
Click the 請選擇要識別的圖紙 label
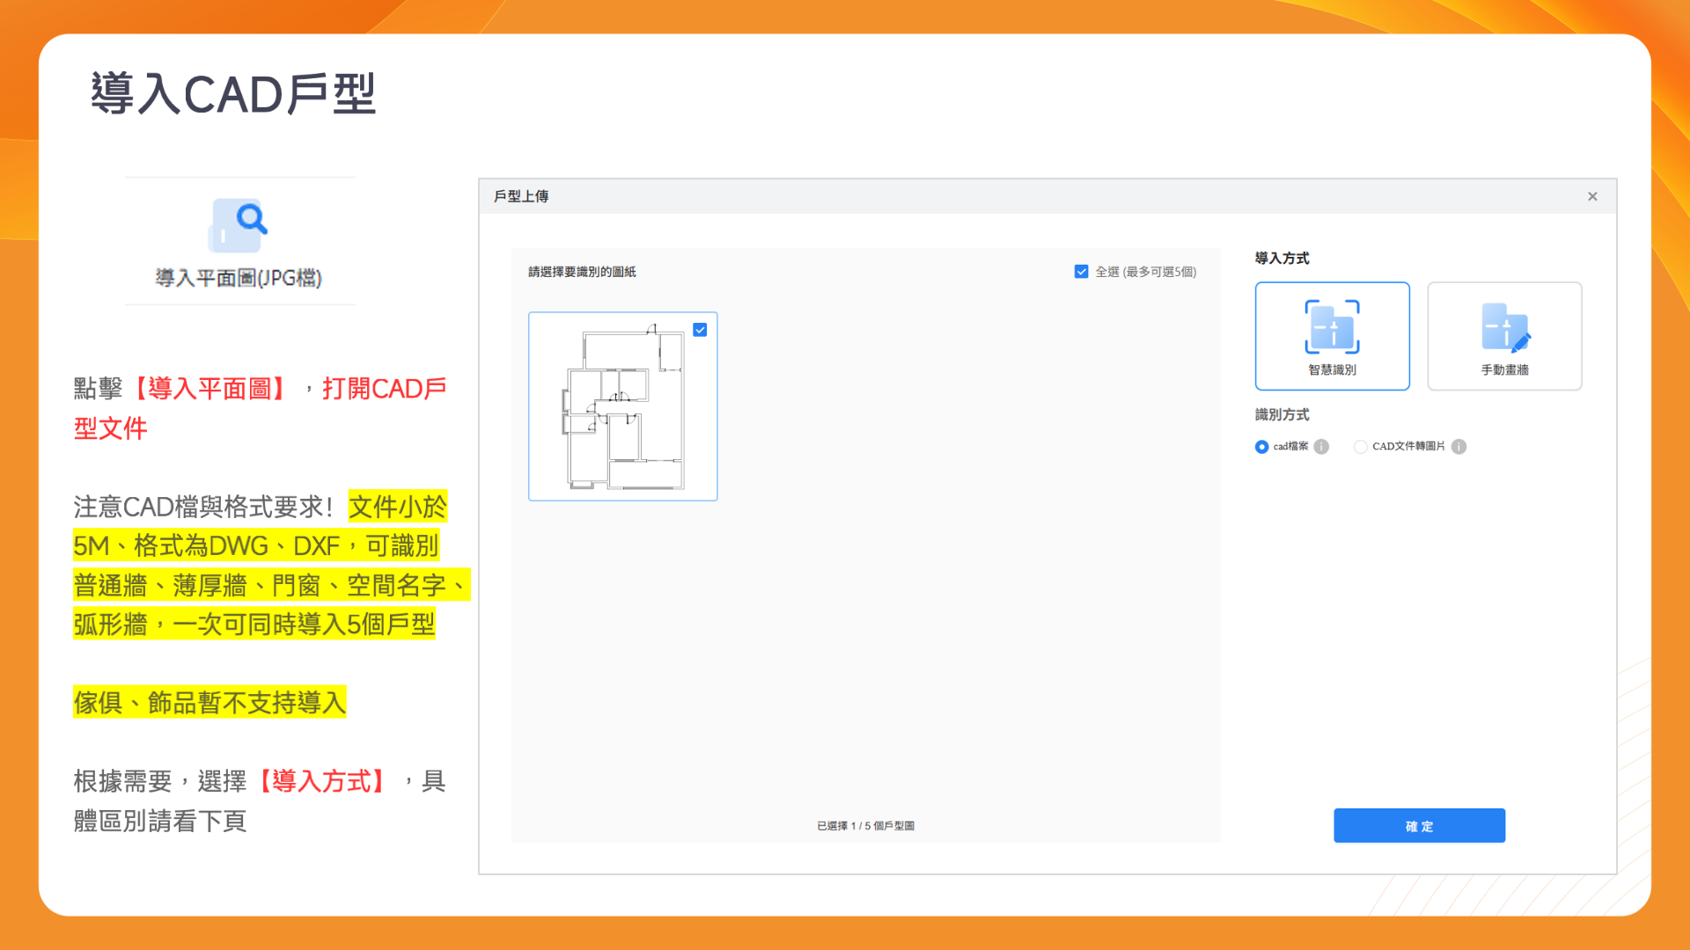point(582,272)
